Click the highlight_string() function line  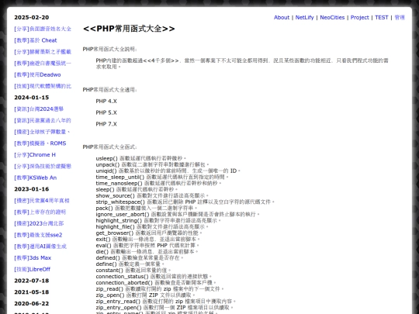(x=158, y=220)
